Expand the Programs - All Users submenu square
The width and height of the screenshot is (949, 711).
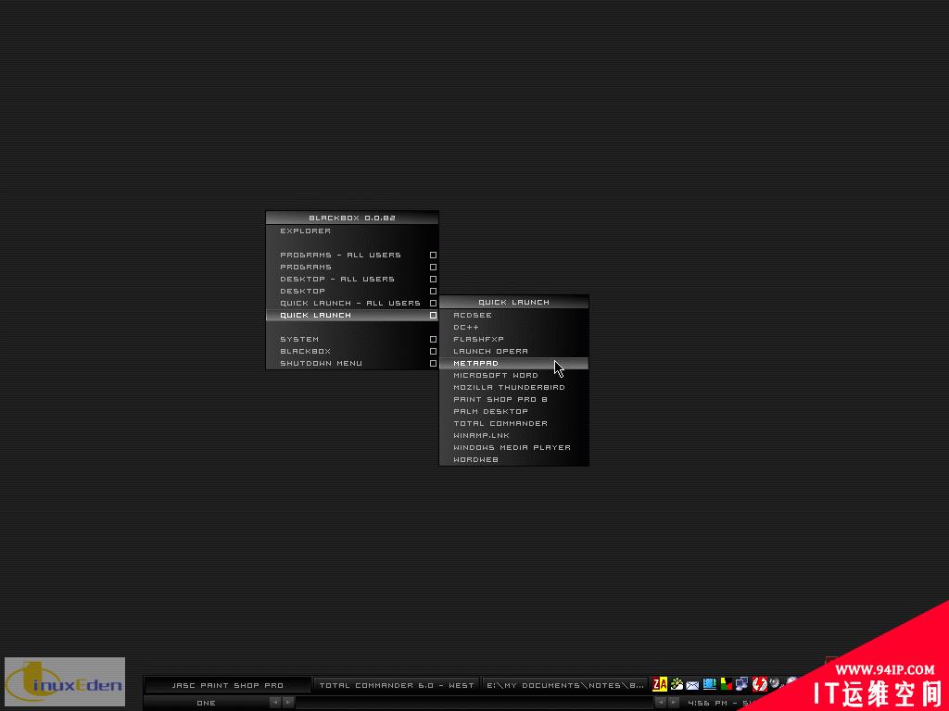[x=433, y=256]
